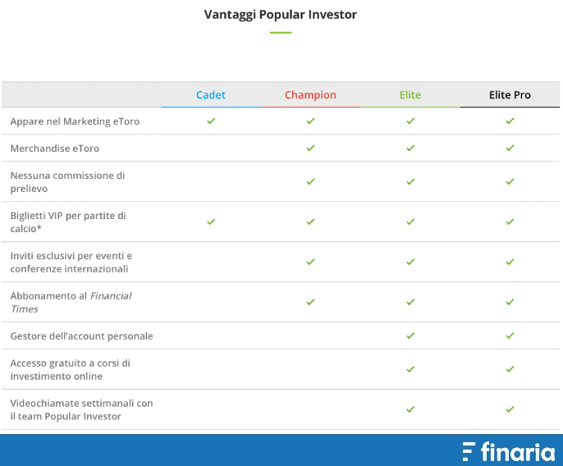The image size is (563, 466).
Task: Click the Champion checkmark in Merchandise eToro row
Action: click(310, 148)
